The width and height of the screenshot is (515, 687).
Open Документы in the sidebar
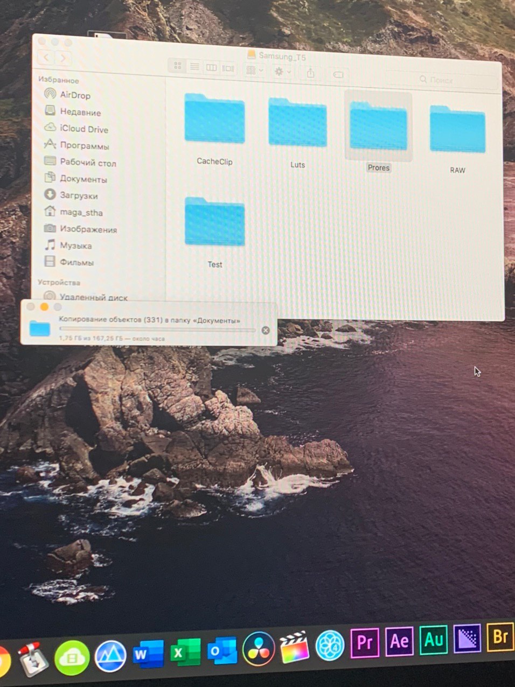coord(75,178)
